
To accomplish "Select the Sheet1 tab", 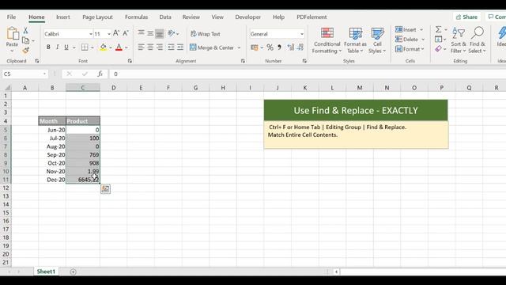I will 46,272.
